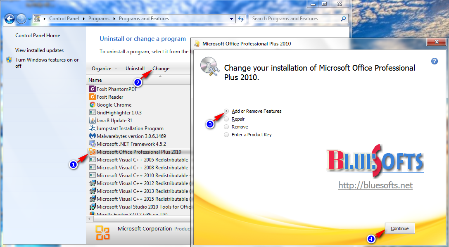Select Malwarebytes version 3.0.6.1469 entry

coord(131,136)
